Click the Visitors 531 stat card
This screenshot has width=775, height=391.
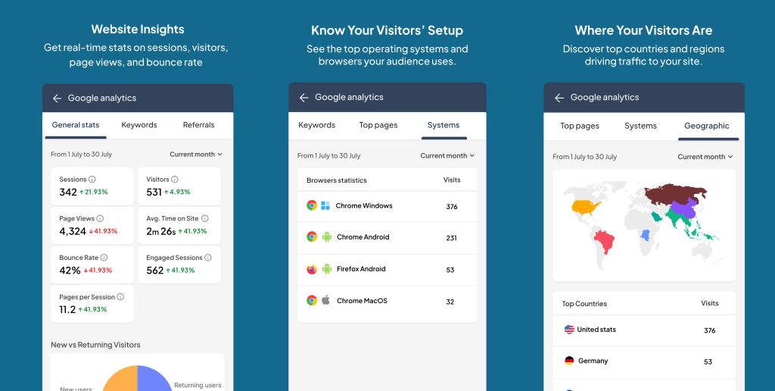point(179,186)
